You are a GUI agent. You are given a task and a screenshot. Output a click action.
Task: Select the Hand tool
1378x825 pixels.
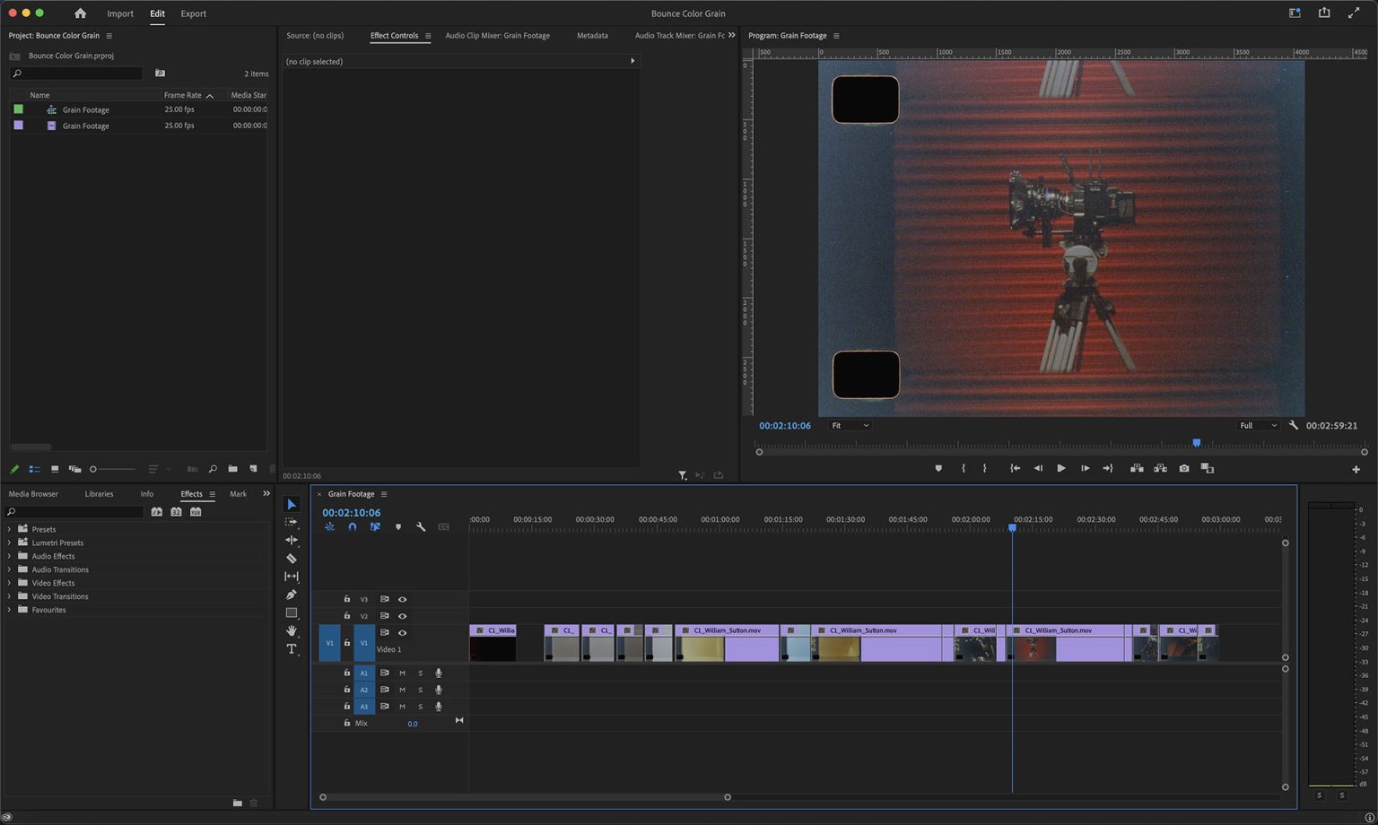click(x=292, y=631)
